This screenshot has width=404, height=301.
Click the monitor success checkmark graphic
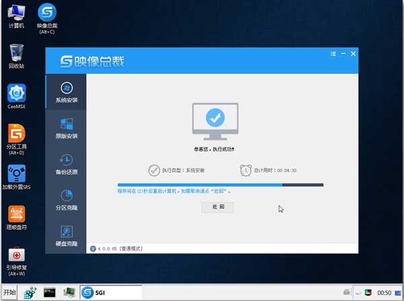click(215, 121)
